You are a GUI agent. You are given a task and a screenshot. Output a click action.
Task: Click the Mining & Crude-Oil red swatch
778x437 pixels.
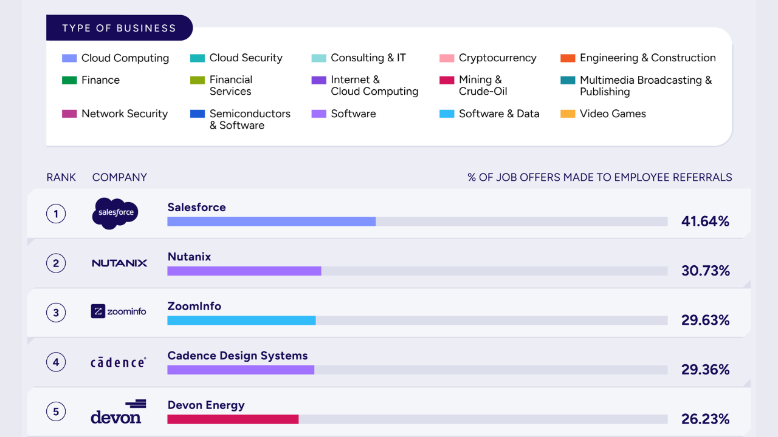coord(447,80)
